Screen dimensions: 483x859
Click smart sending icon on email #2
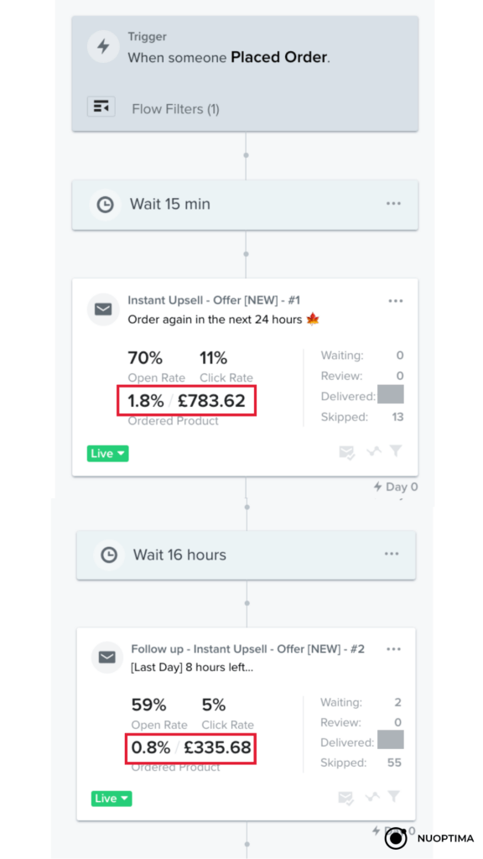(x=345, y=798)
